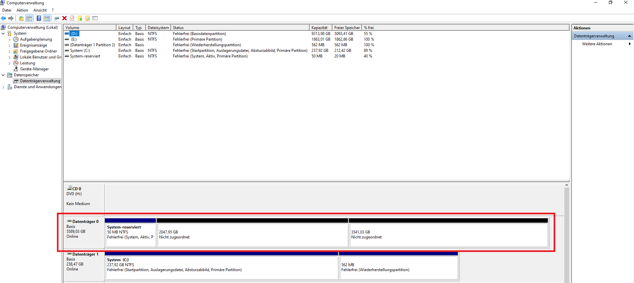Image resolution: width=634 pixels, height=283 pixels.
Task: Toggle the action pane toolbar icon
Action: coord(47,18)
